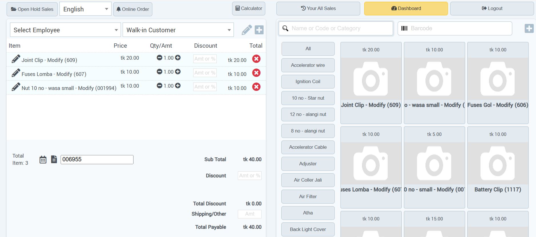Screen dimensions: 536x237
Task: Add new product plus icon near Barcode
Action: 529,28
